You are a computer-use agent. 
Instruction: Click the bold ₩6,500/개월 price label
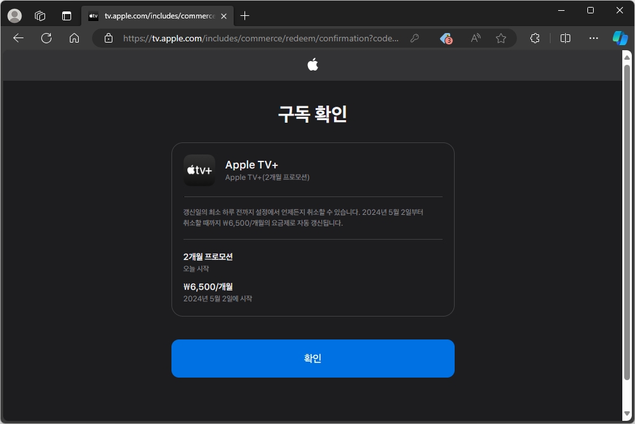coord(208,287)
